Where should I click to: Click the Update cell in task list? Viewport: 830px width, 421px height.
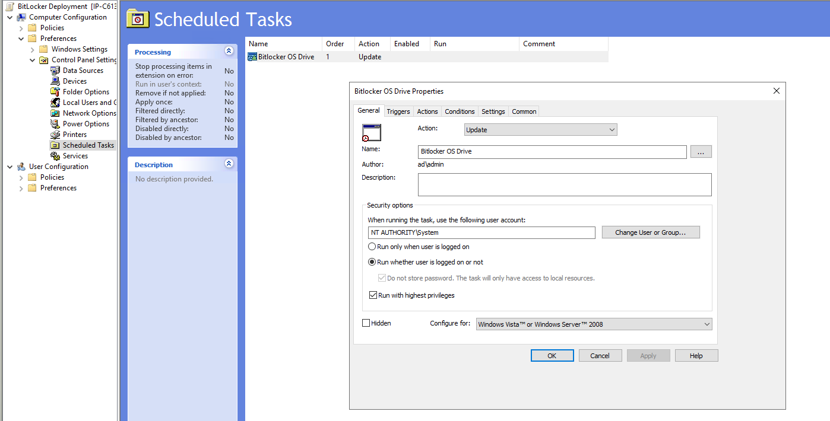370,57
